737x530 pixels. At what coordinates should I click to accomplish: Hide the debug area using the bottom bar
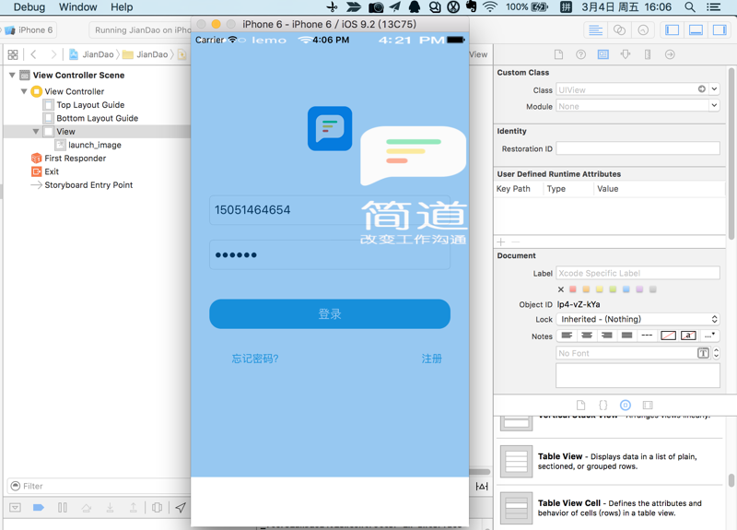pos(15,508)
